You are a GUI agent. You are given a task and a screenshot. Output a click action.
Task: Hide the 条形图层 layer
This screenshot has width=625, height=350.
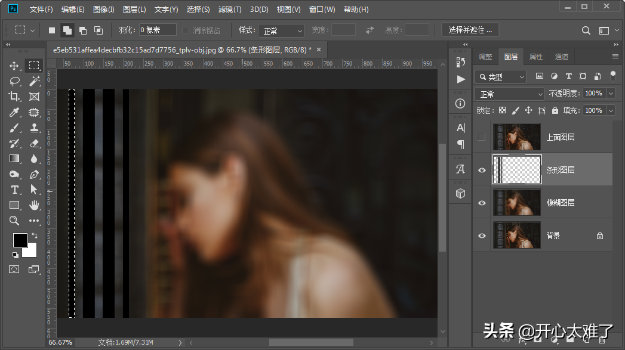(x=482, y=170)
